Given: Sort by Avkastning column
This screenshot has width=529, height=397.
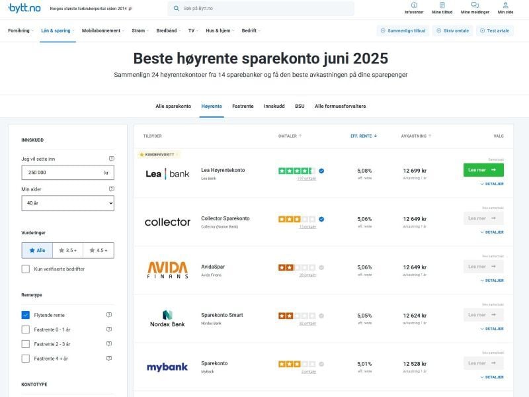Looking at the screenshot, I should coord(416,136).
